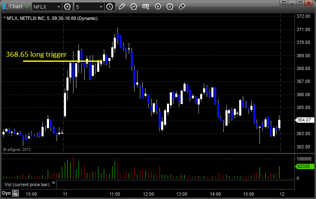Minimize the chart window

292,3
